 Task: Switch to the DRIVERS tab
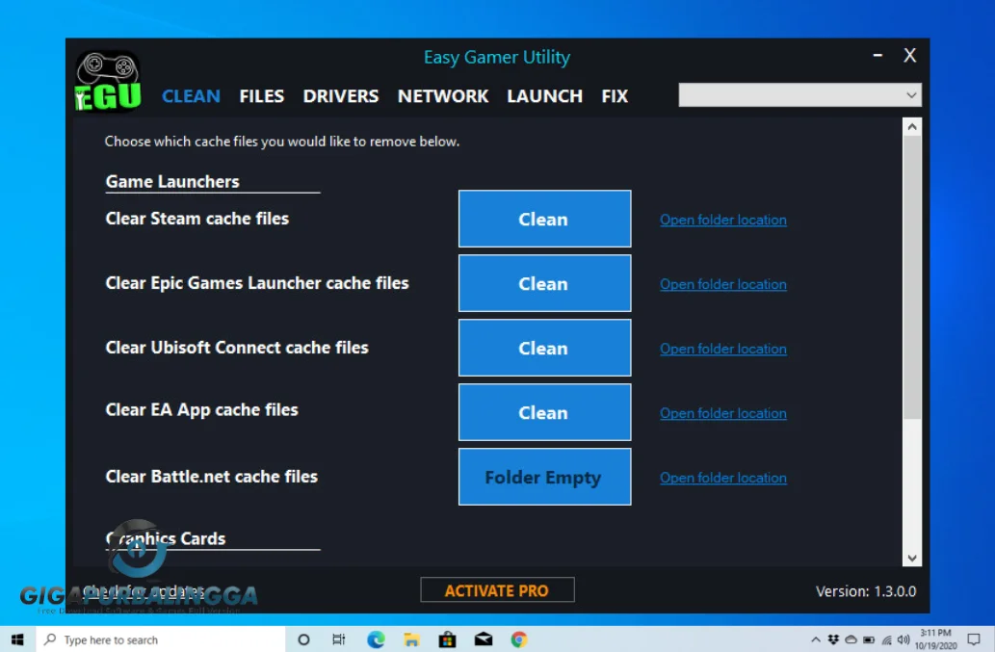click(340, 95)
